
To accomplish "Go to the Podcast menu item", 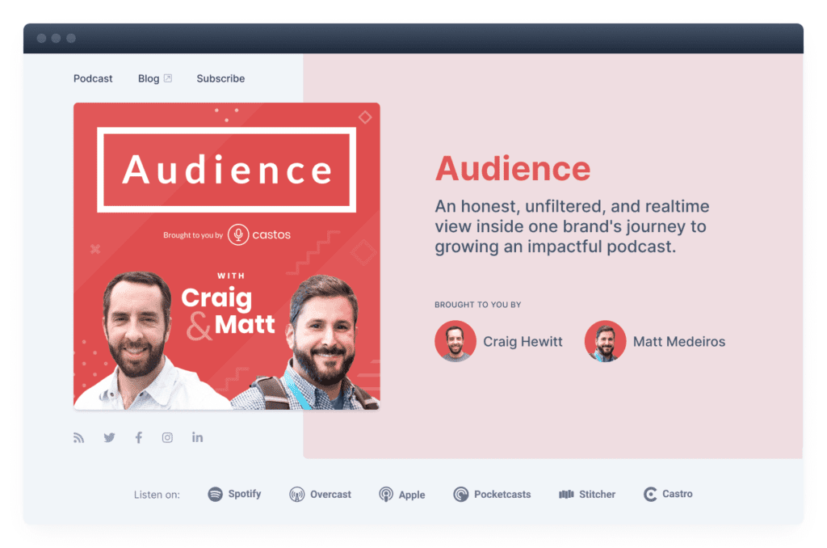I will 93,78.
